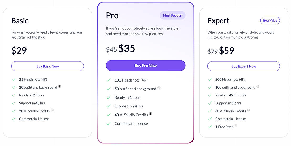This screenshot has width=291, height=146.
Task: Click checkmark next to 200 Headshots (4K)
Action: [210, 79]
